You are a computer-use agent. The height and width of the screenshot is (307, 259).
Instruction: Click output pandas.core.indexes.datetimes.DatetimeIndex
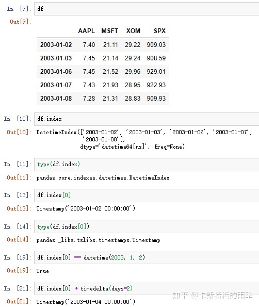(103, 177)
